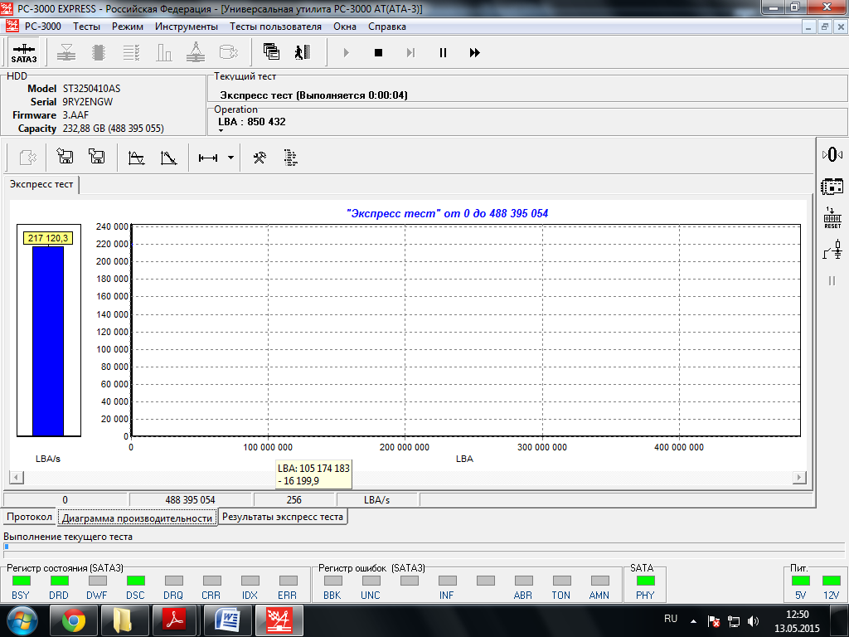The image size is (849, 637).
Task: Click the SATA3 port selector icon
Action: pyautogui.click(x=24, y=52)
